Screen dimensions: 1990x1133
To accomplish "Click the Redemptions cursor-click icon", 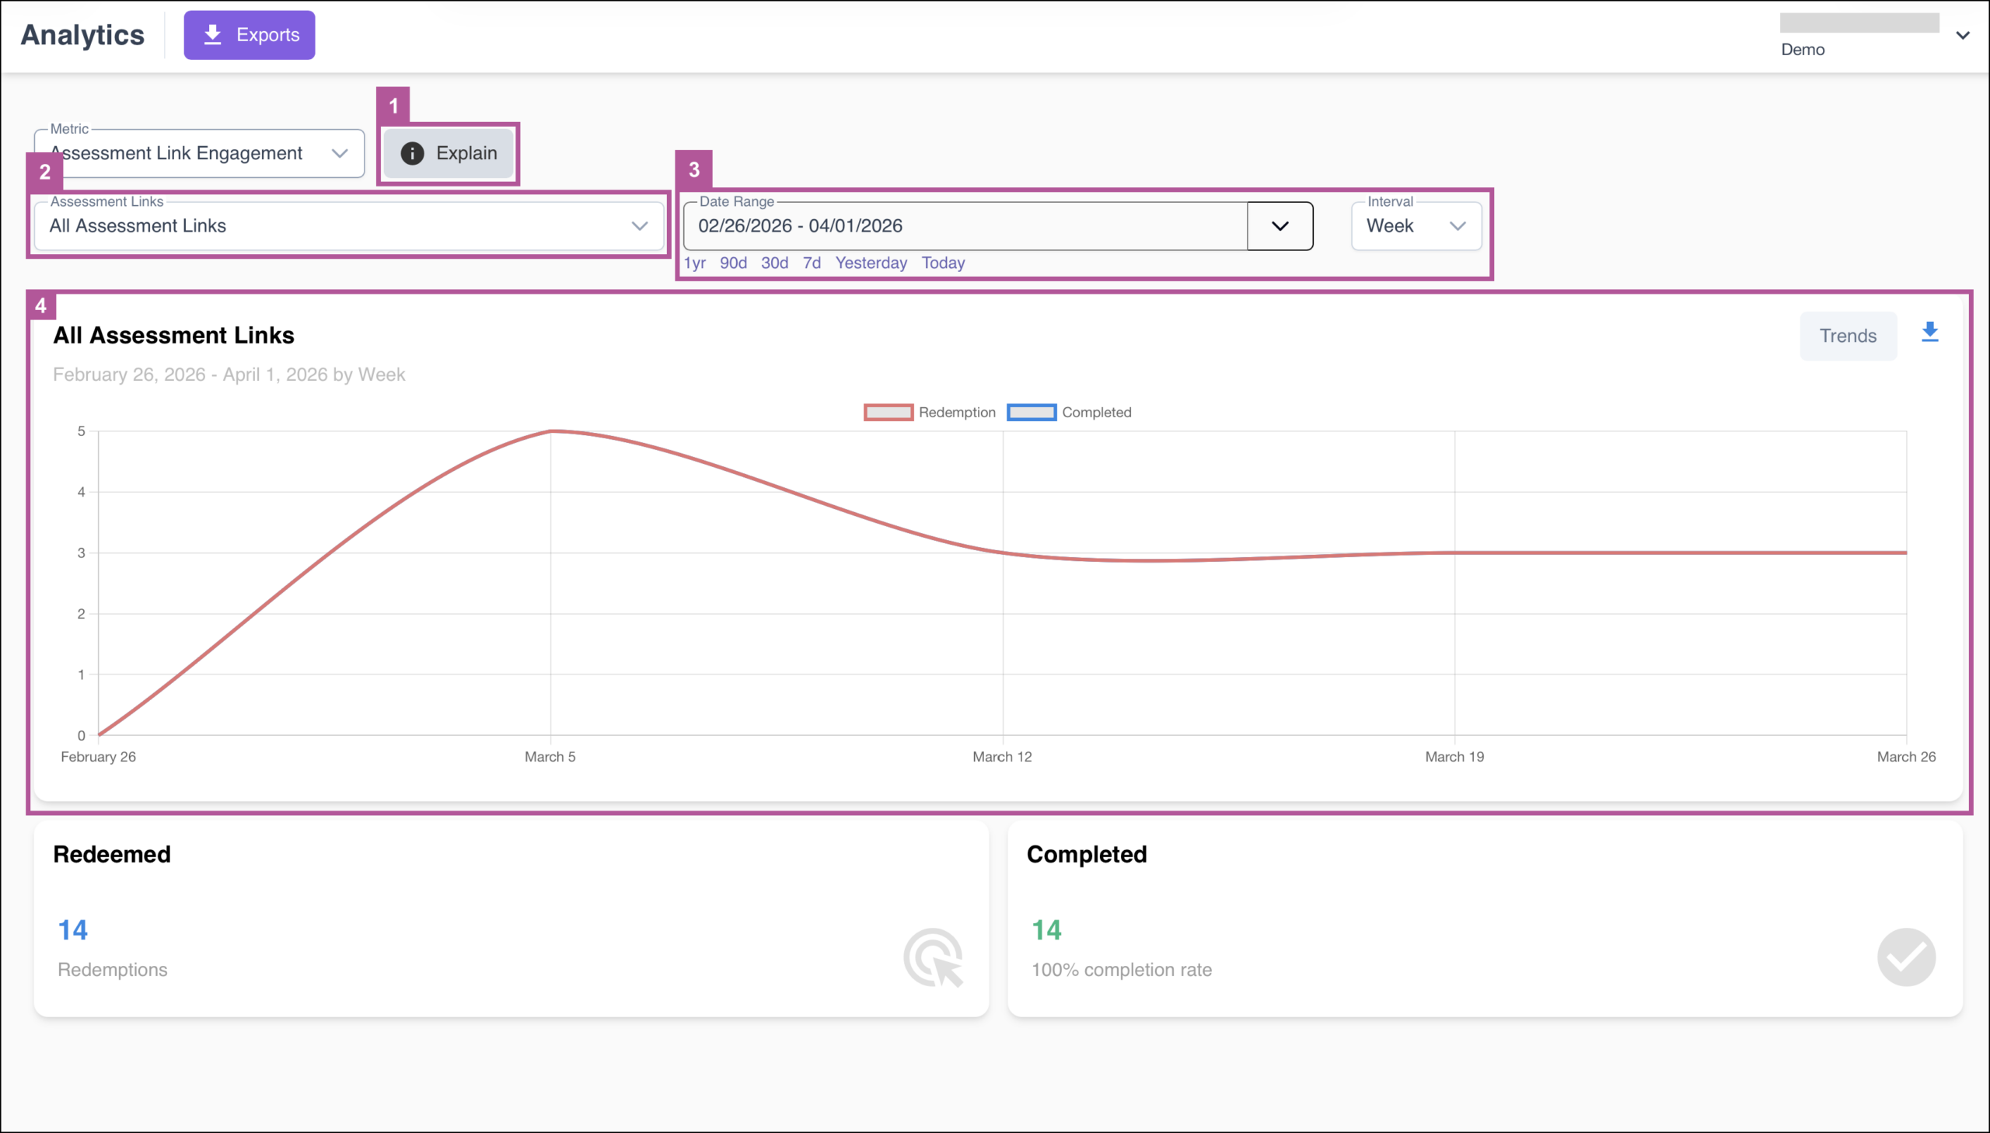I will (933, 957).
